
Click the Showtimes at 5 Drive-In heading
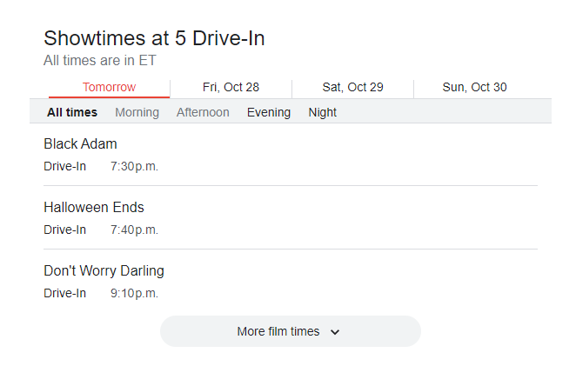pos(154,38)
